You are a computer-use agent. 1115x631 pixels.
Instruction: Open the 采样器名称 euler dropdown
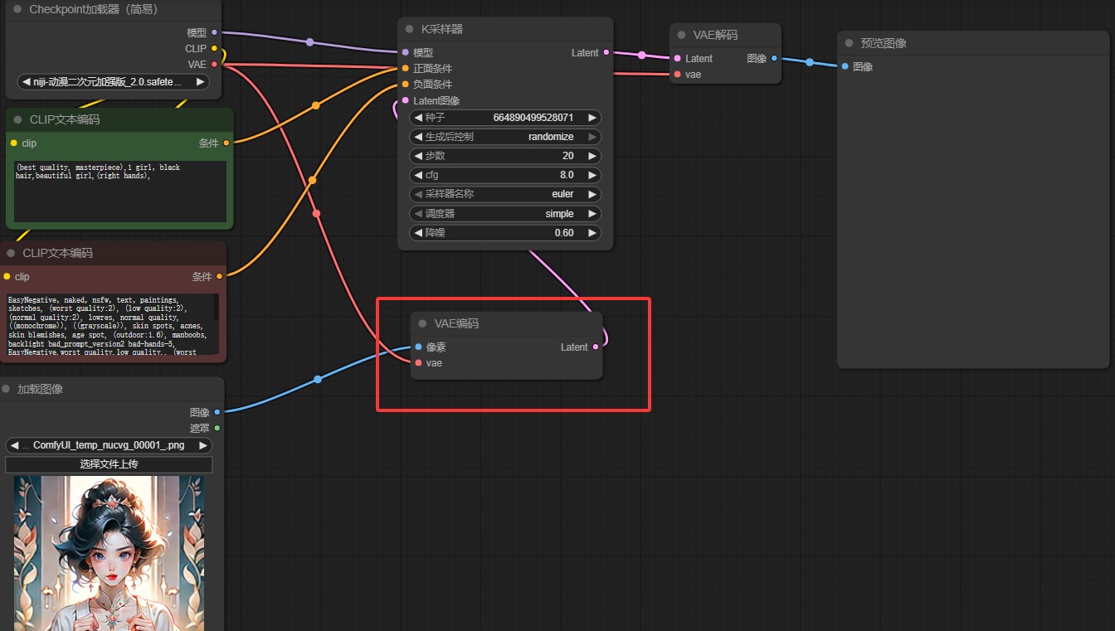pos(505,194)
